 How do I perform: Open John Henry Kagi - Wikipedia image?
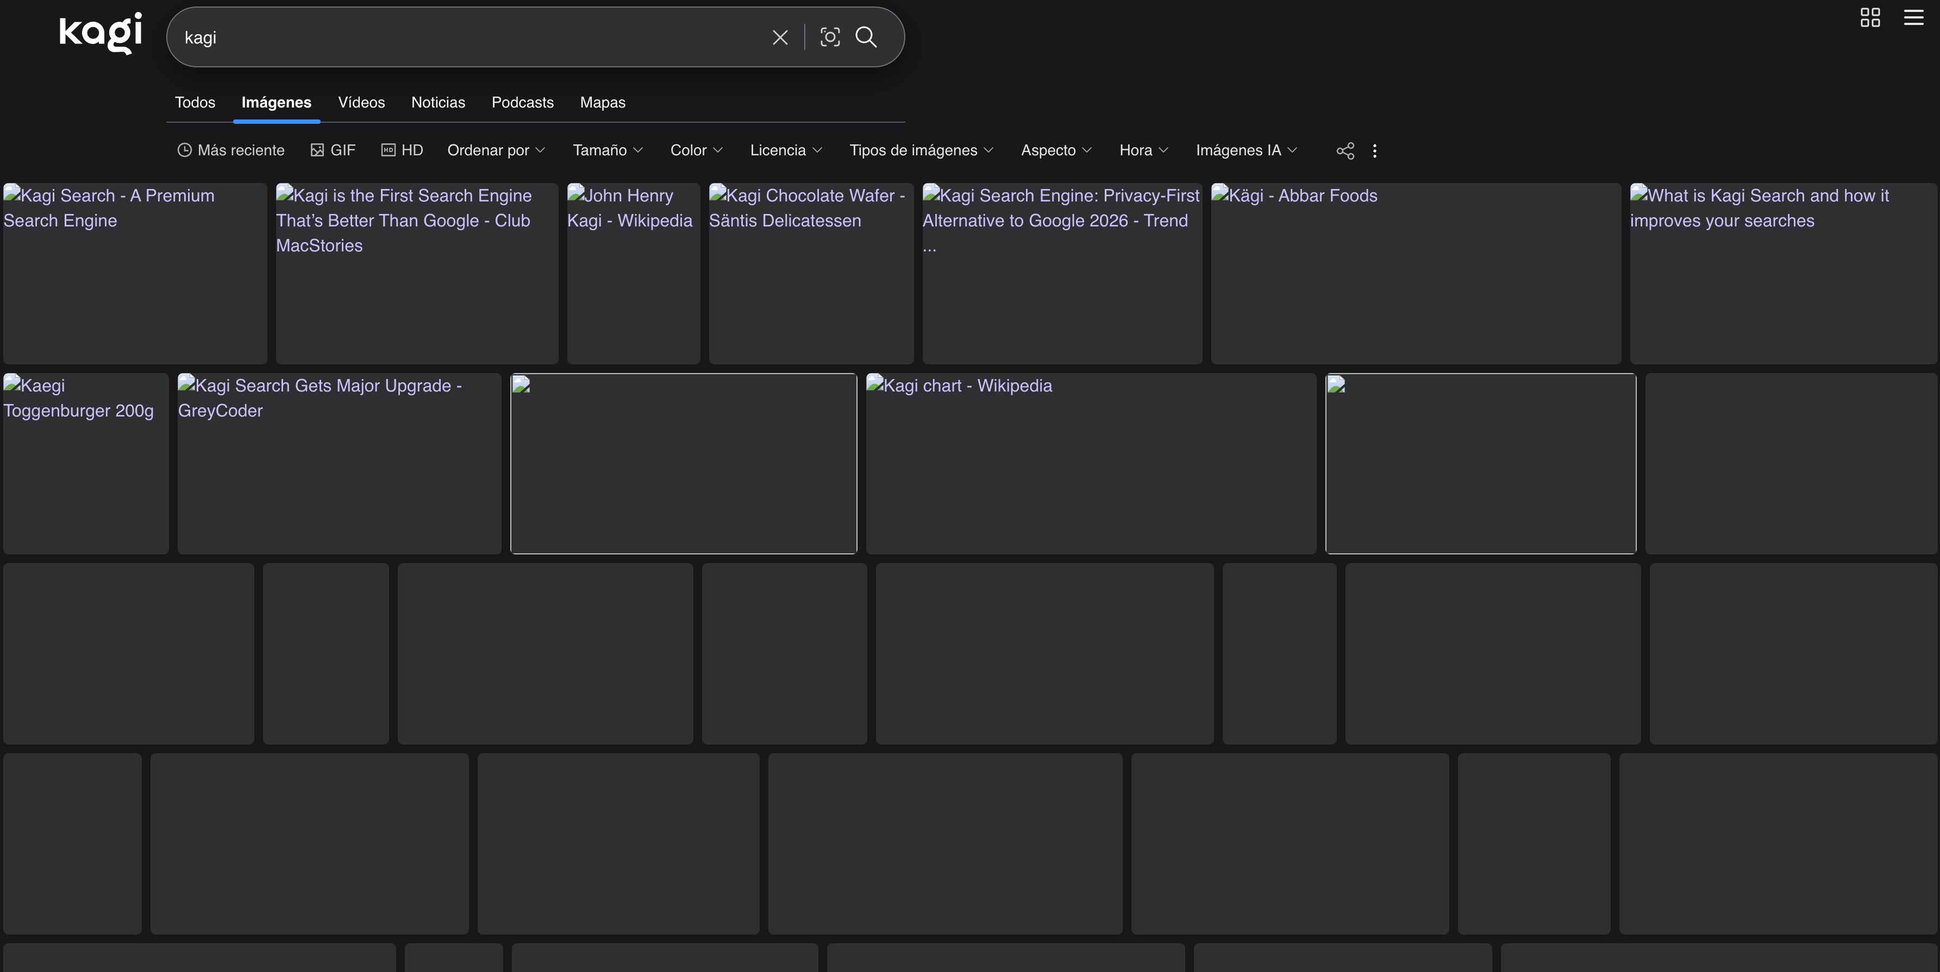634,273
